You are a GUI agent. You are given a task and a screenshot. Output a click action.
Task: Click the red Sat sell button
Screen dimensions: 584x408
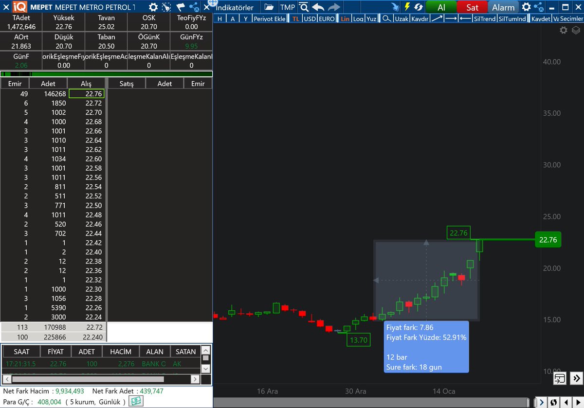tap(472, 7)
